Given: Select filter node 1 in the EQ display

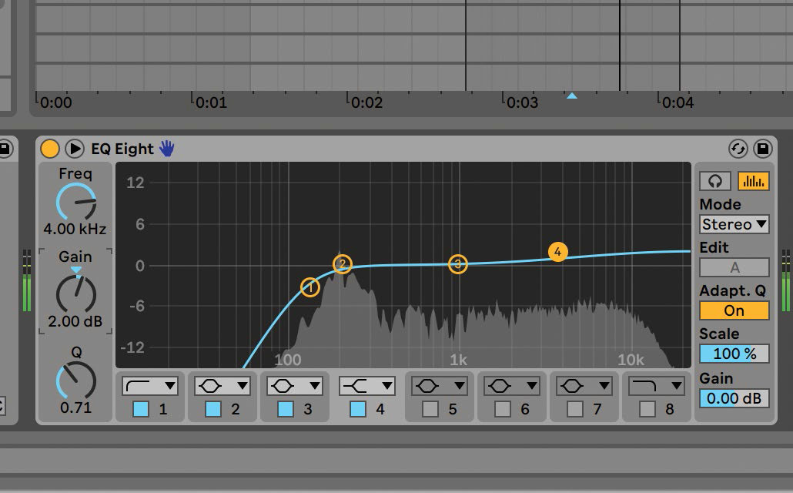Looking at the screenshot, I should pyautogui.click(x=310, y=287).
